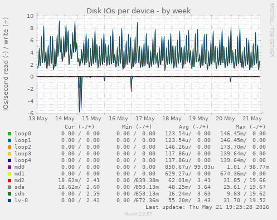The image size is (277, 220).
Task: Click the '18 May' x-axis label
Action: 172,119
